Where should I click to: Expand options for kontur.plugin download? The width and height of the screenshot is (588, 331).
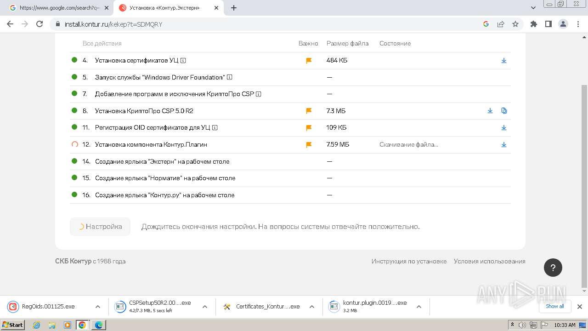[x=419, y=307]
